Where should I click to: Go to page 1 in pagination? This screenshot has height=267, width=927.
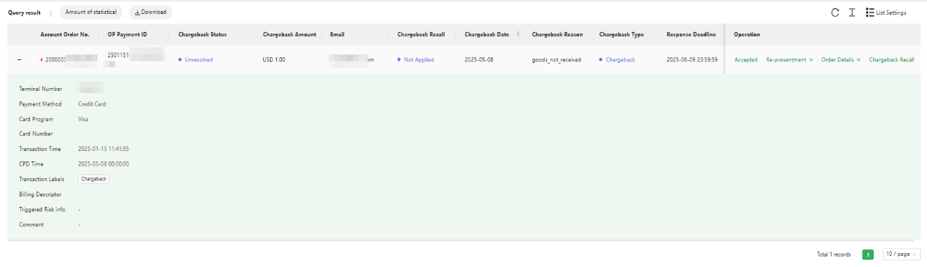867,254
